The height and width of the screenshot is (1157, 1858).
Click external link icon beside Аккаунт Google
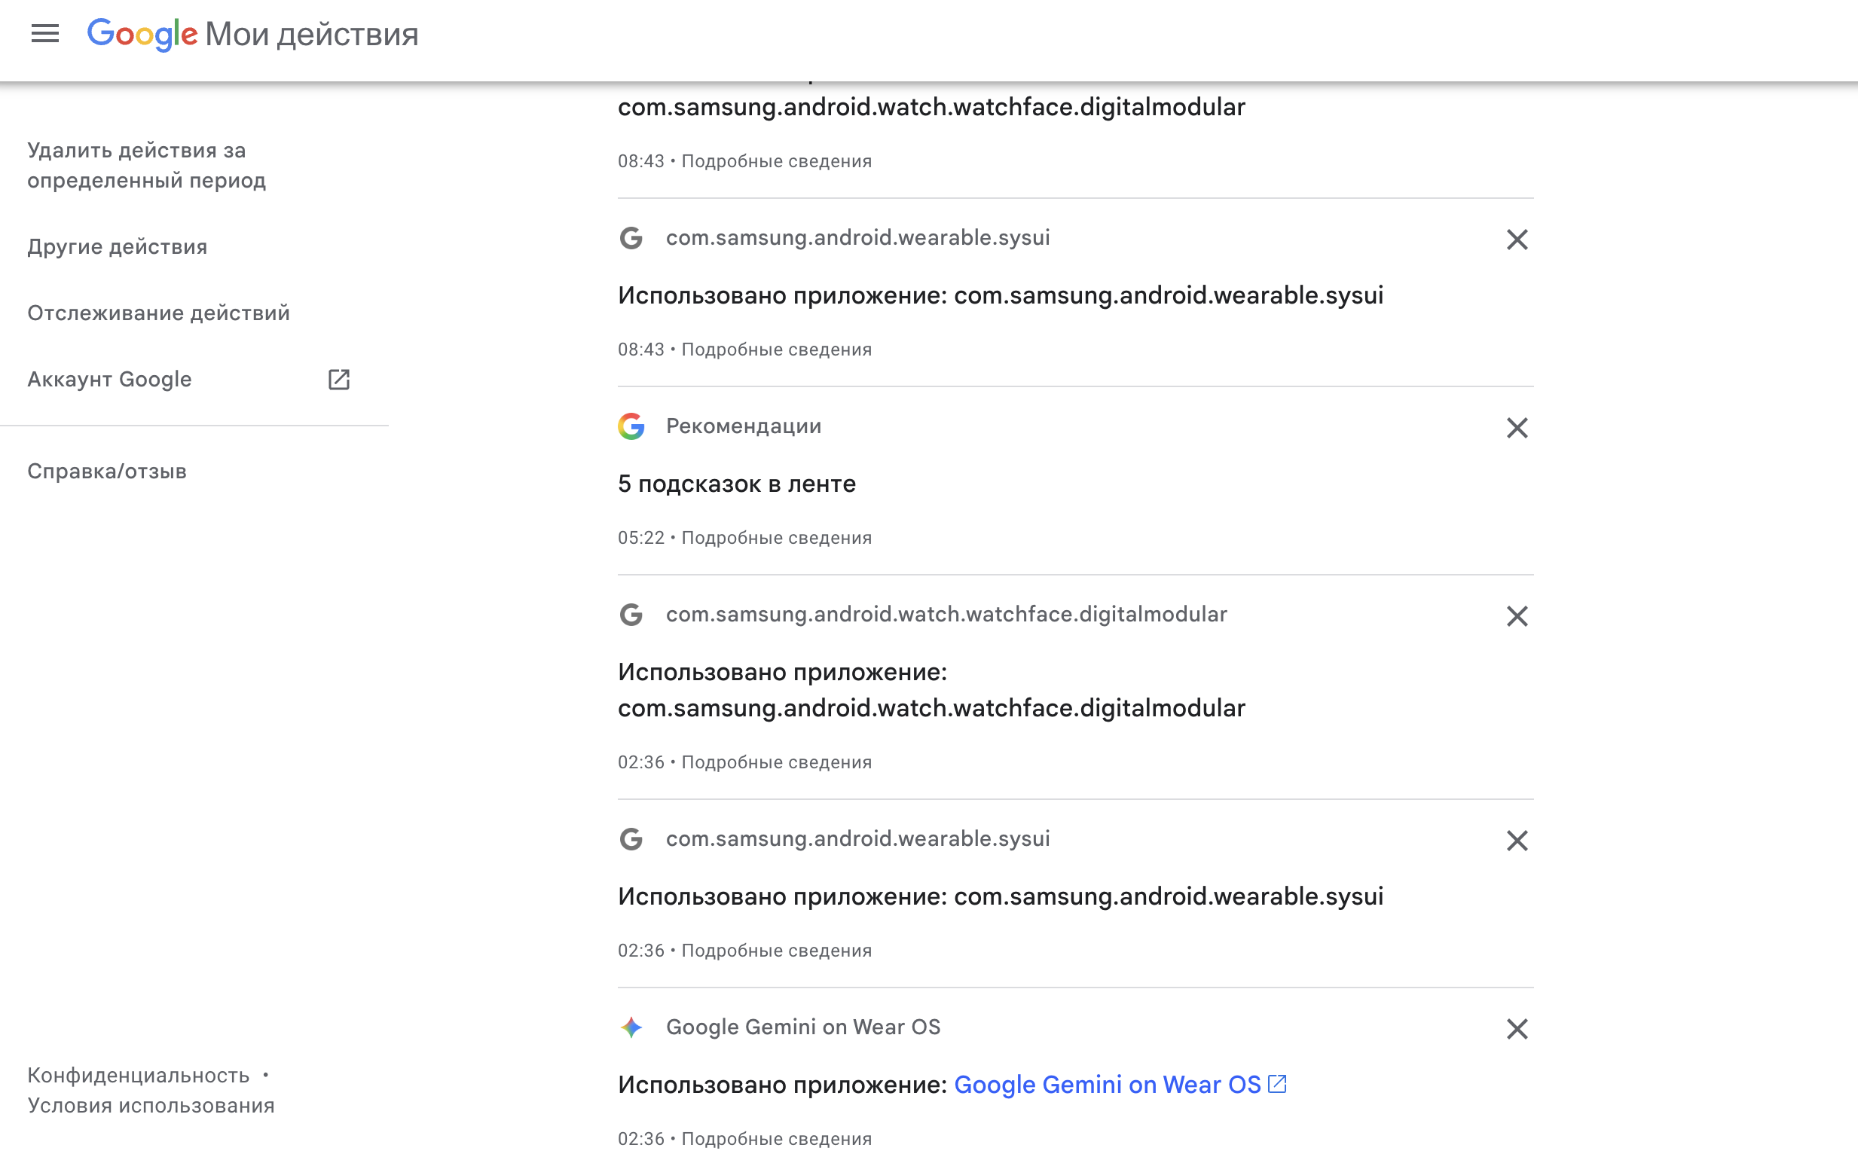tap(338, 380)
